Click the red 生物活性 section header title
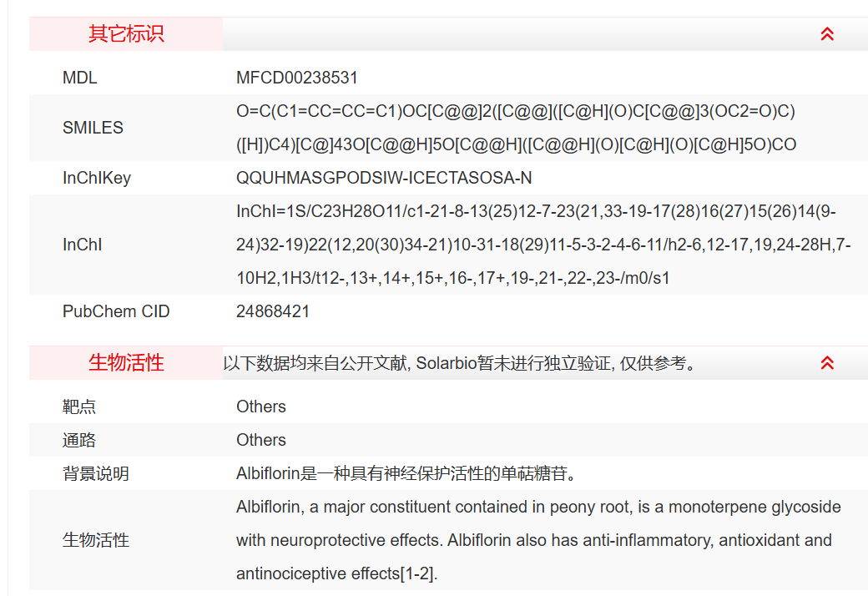Screen dimensions: 868x596 (126, 363)
